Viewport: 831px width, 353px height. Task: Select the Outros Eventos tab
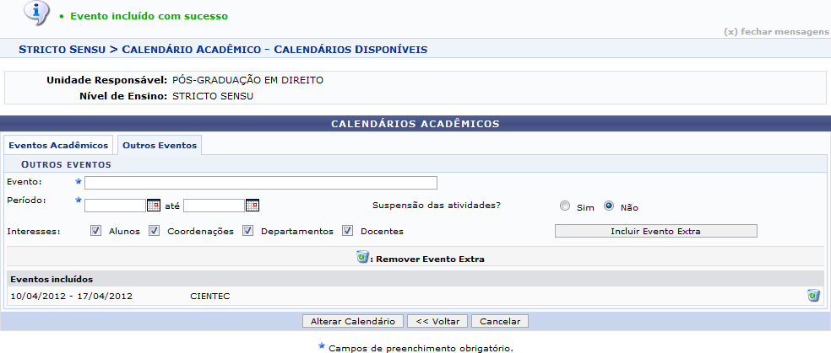(x=160, y=145)
